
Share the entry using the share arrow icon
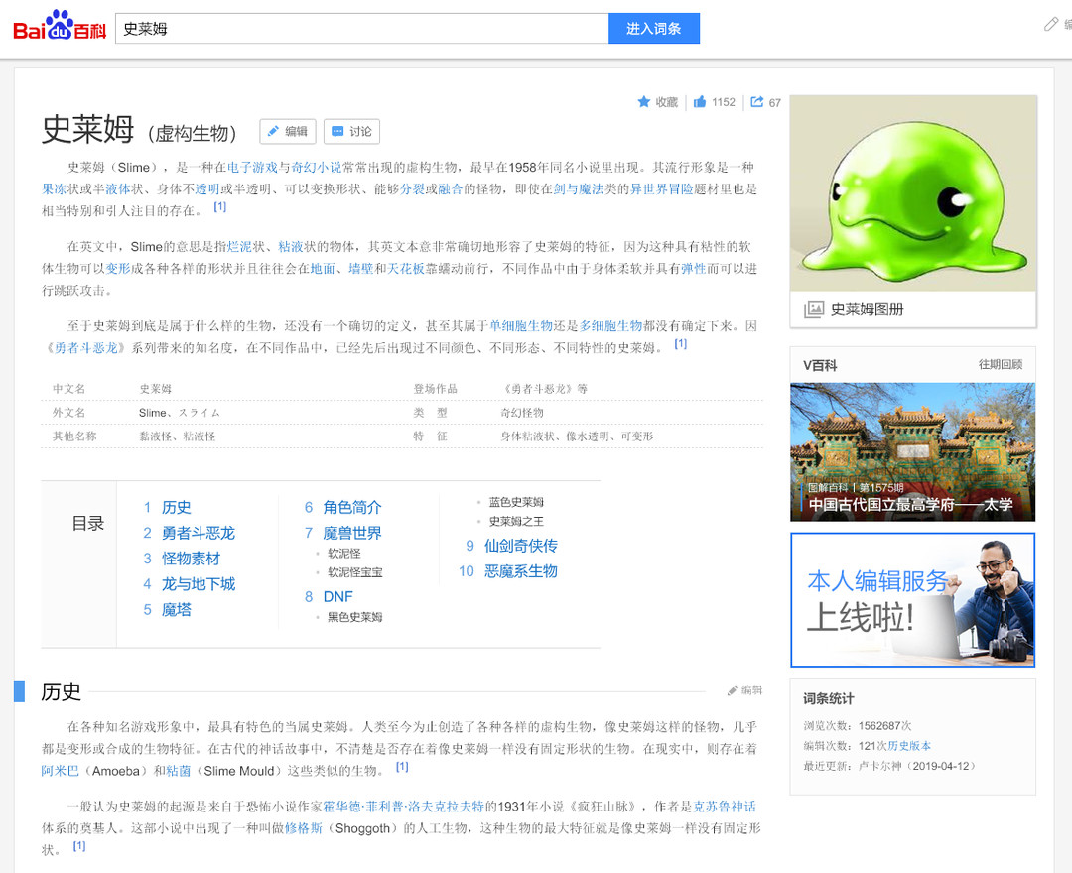[758, 102]
